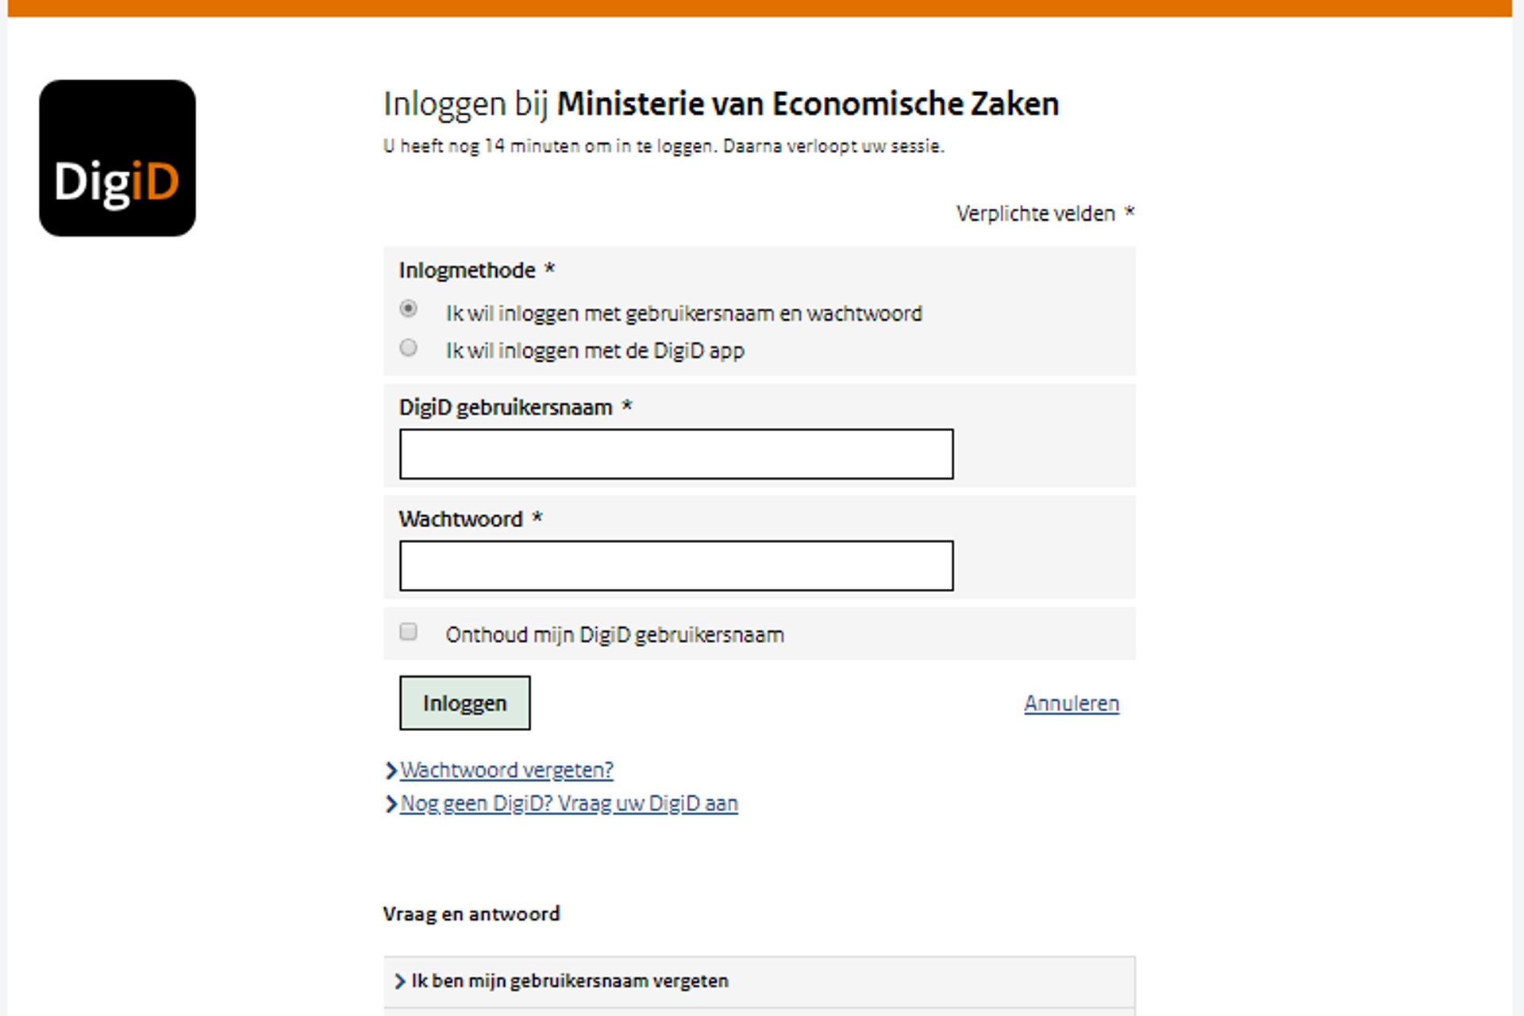Cancel login via the Annuleren link

coord(1072,704)
